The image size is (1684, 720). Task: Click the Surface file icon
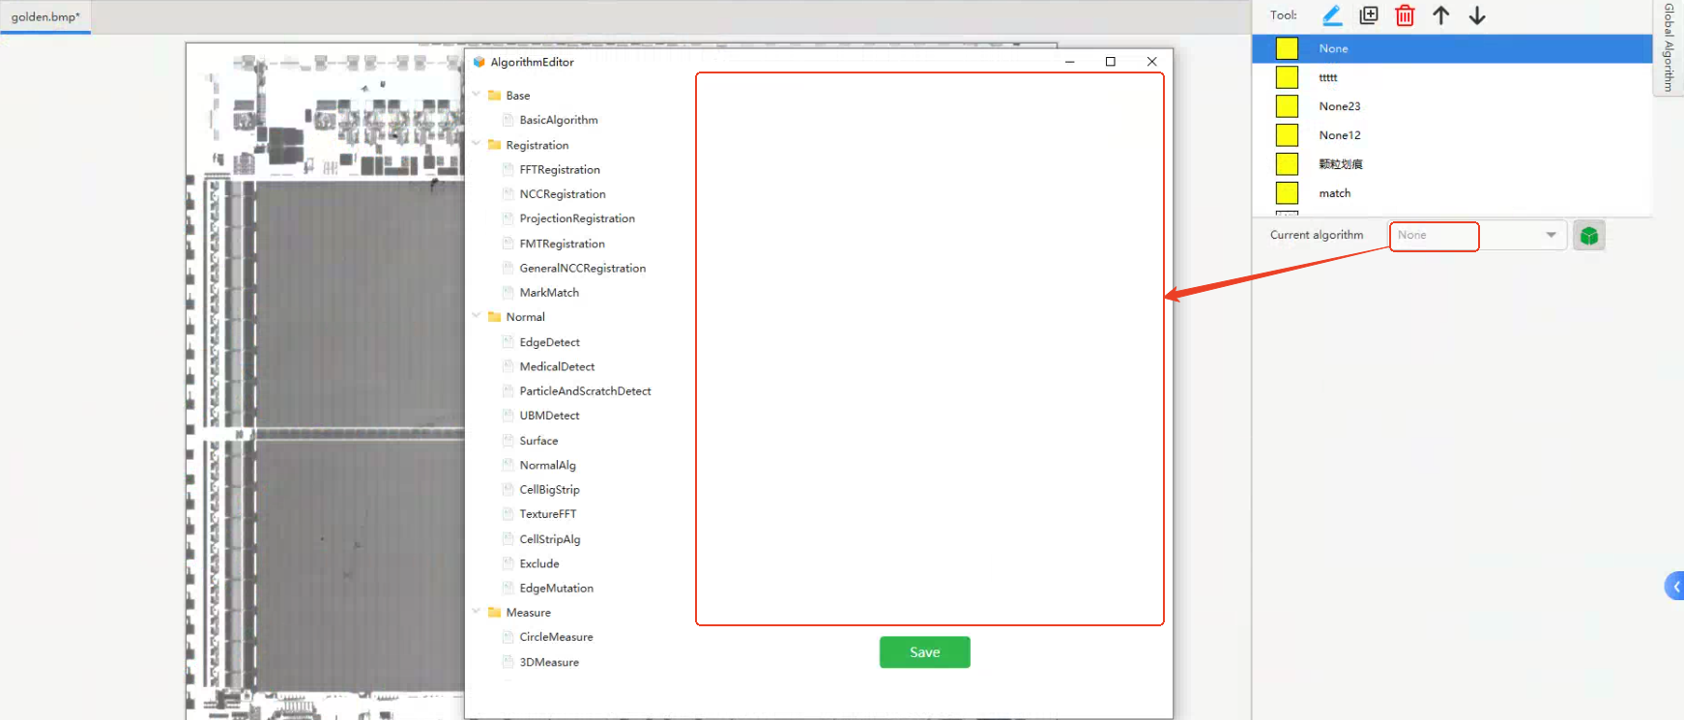point(508,441)
